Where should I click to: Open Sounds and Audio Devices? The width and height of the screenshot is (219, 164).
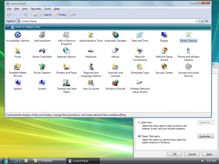189,70
